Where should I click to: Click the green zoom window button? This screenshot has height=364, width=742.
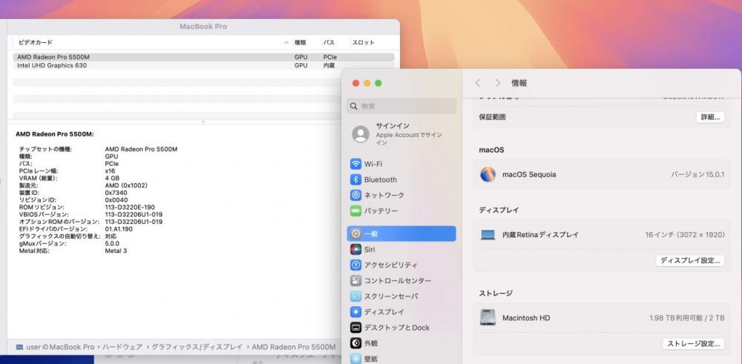[x=378, y=83]
